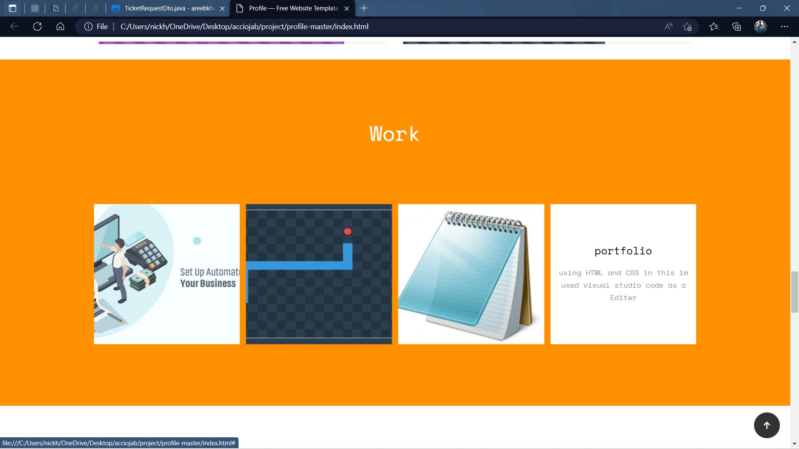
Task: View file information in the address bar
Action: click(88, 26)
